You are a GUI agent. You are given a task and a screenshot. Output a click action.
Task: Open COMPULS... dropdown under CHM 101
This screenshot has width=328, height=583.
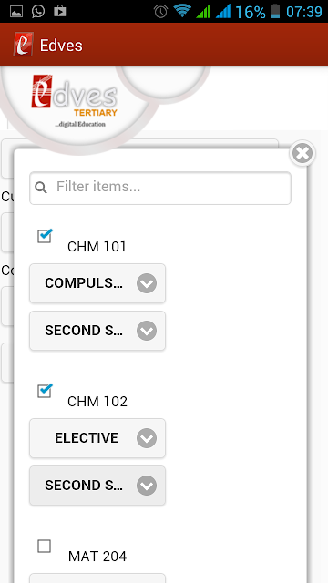coord(97,283)
